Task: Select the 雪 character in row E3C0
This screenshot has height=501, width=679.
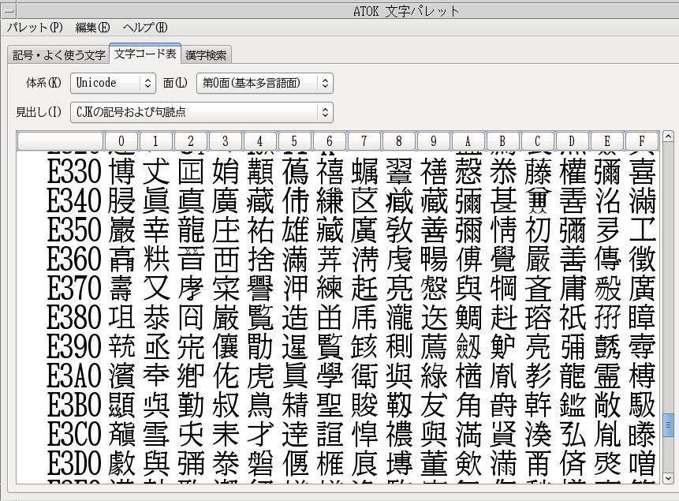Action: (x=155, y=433)
